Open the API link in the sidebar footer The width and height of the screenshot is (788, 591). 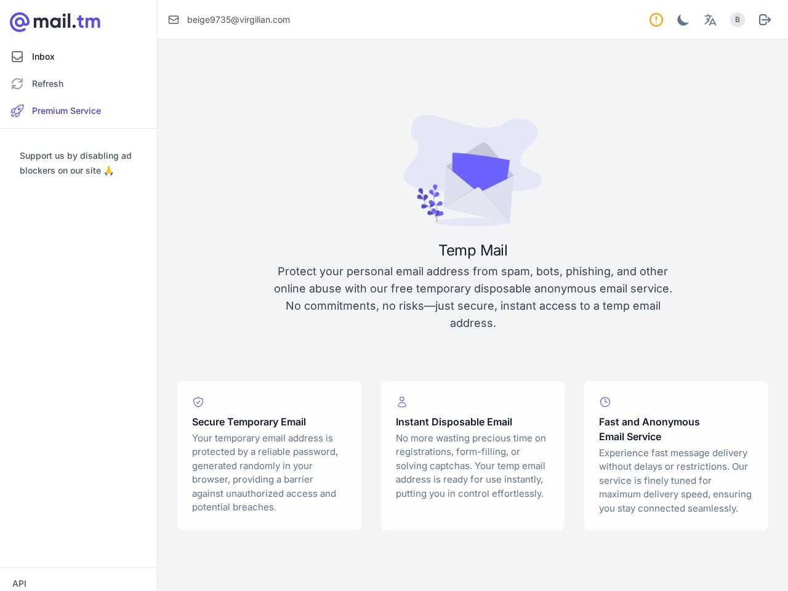[x=19, y=583]
